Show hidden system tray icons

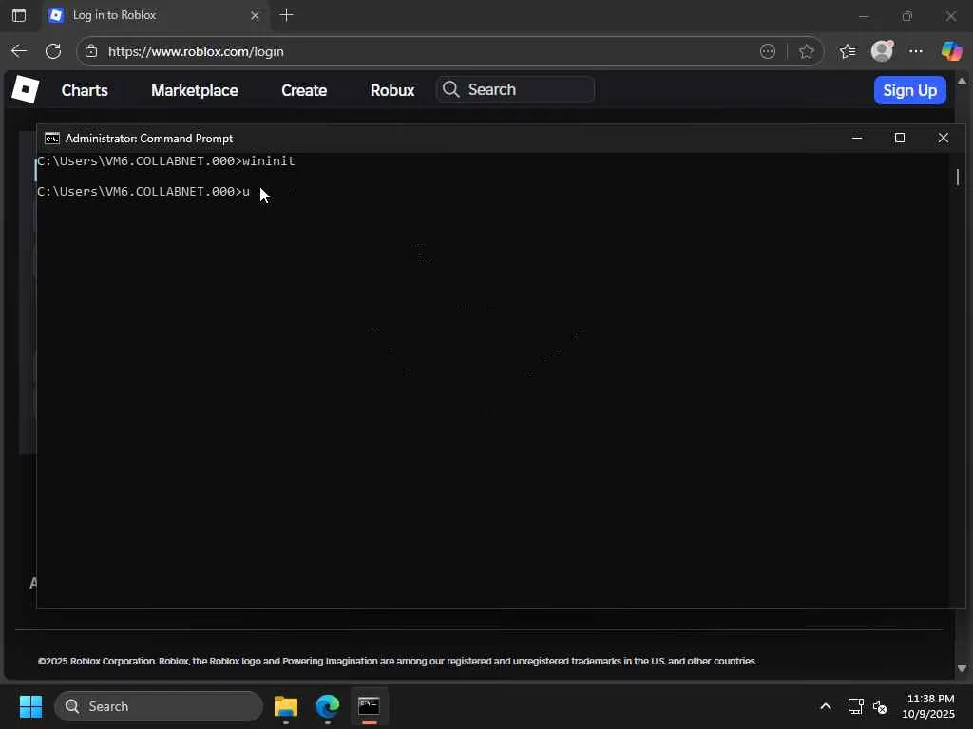[x=826, y=706]
